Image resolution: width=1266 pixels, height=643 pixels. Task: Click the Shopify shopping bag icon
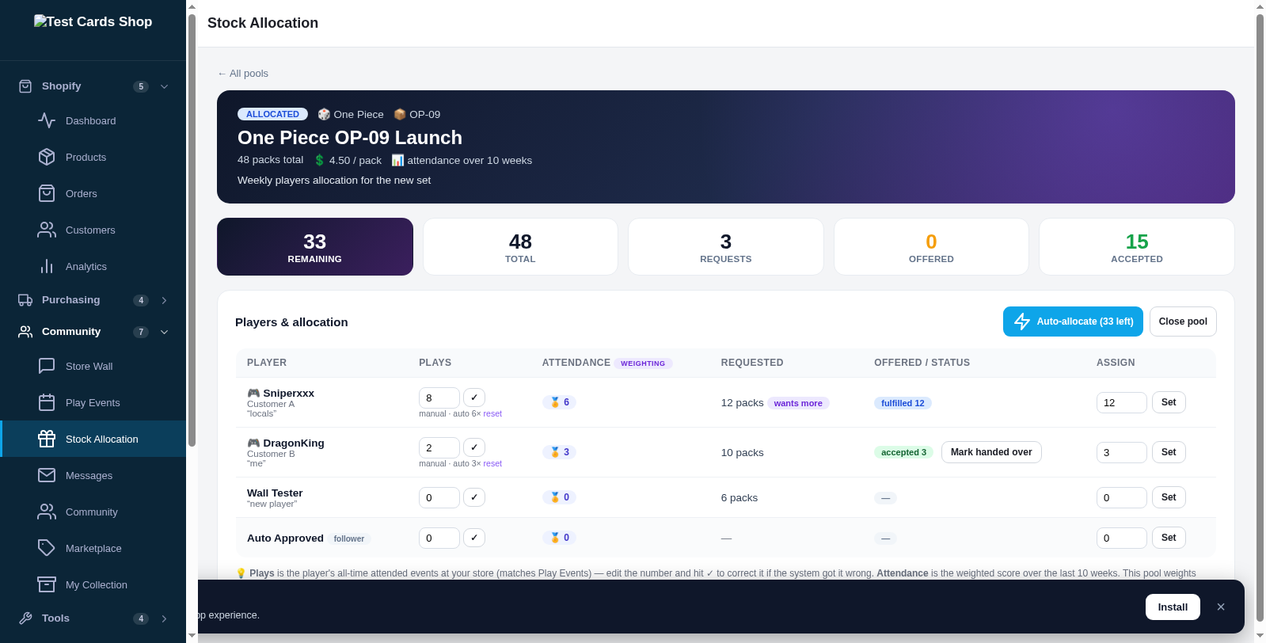(x=25, y=86)
